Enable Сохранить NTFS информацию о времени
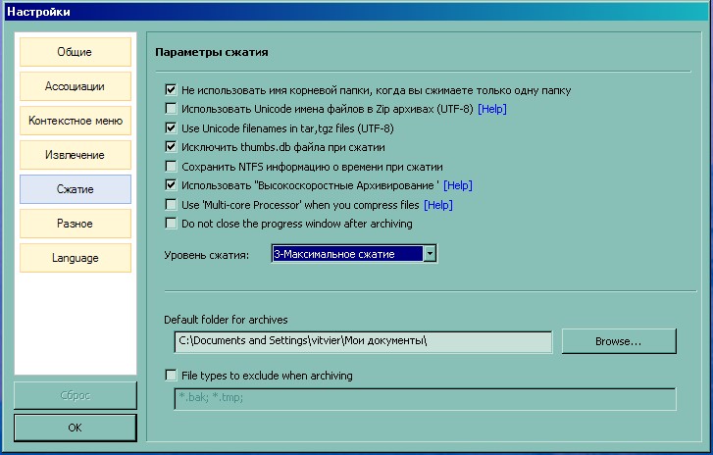This screenshot has height=455, width=713. point(171,167)
